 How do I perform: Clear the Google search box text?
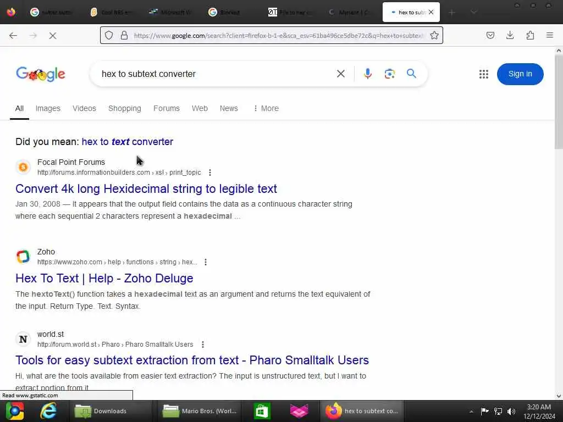tap(341, 74)
